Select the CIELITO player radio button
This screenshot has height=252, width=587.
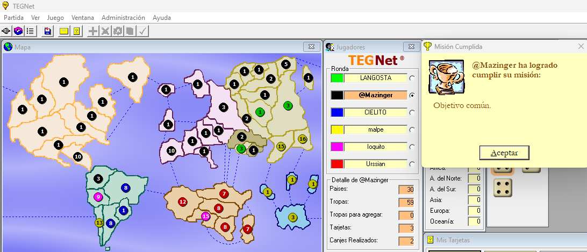412,112
